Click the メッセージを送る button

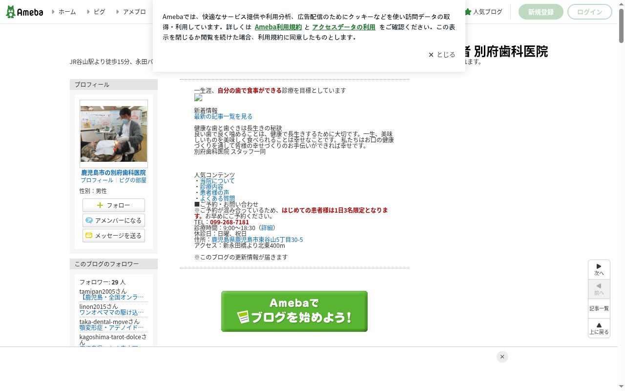tap(114, 236)
